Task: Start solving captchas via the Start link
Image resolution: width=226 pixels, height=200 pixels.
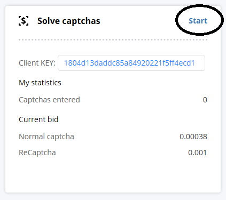Action: click(x=198, y=21)
